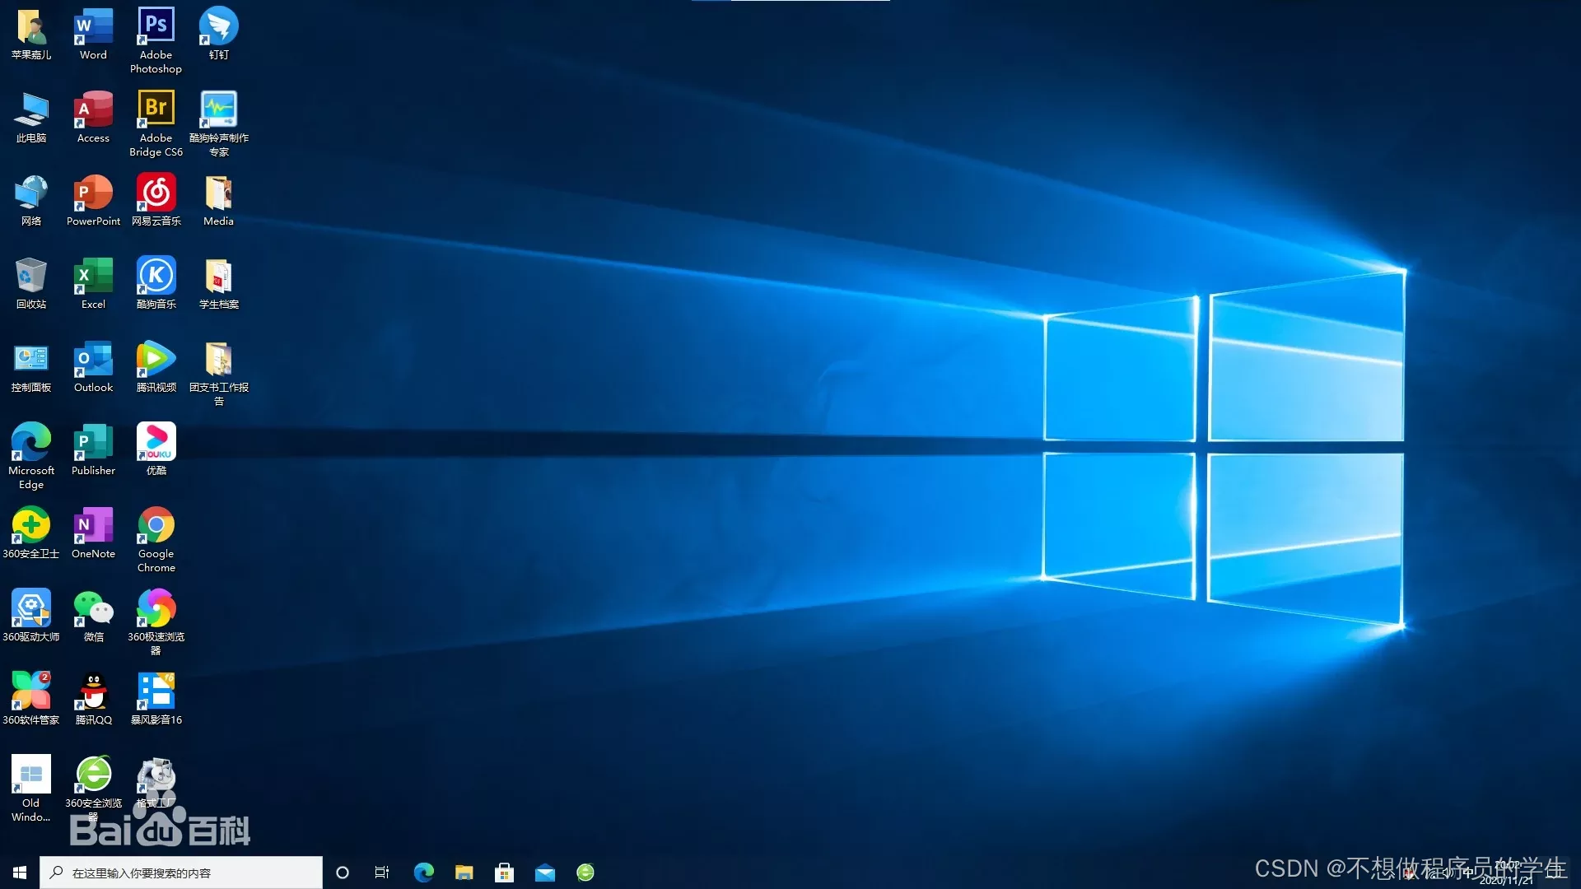
Task: Click the 腾讯QQ penguin icon
Action: click(x=93, y=691)
